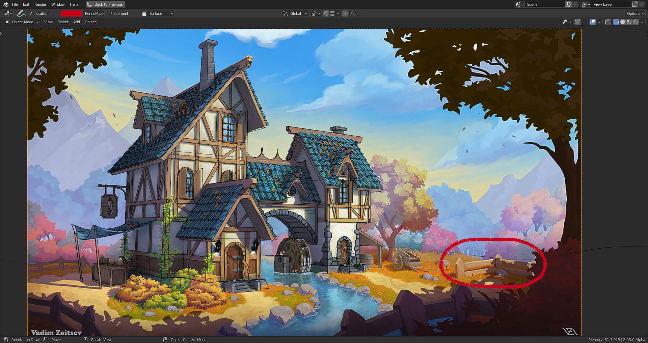Open the Options dropdown

pyautogui.click(x=636, y=13)
